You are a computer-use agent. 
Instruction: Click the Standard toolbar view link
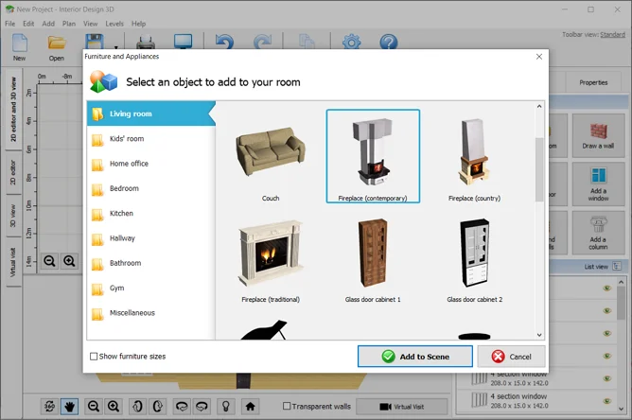(x=612, y=35)
